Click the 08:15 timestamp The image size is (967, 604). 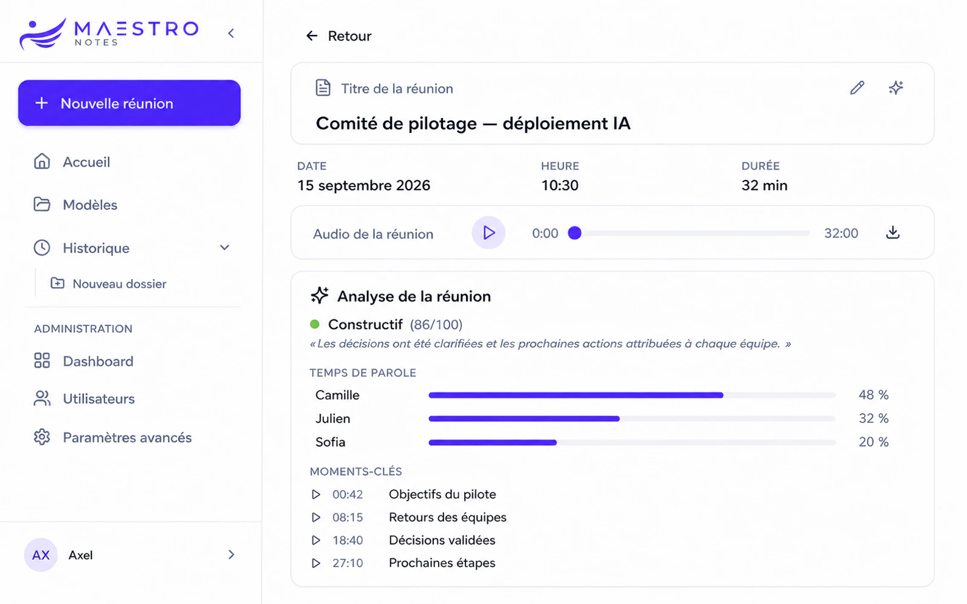coord(348,518)
